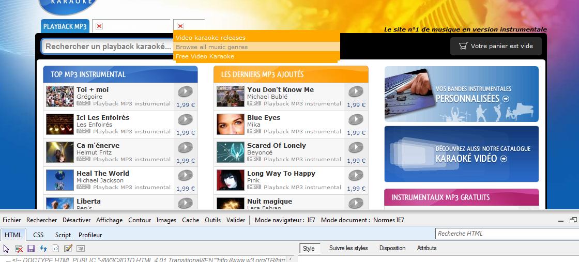The image size is (579, 262).
Task: Open the Contour menu
Action: tap(140, 220)
